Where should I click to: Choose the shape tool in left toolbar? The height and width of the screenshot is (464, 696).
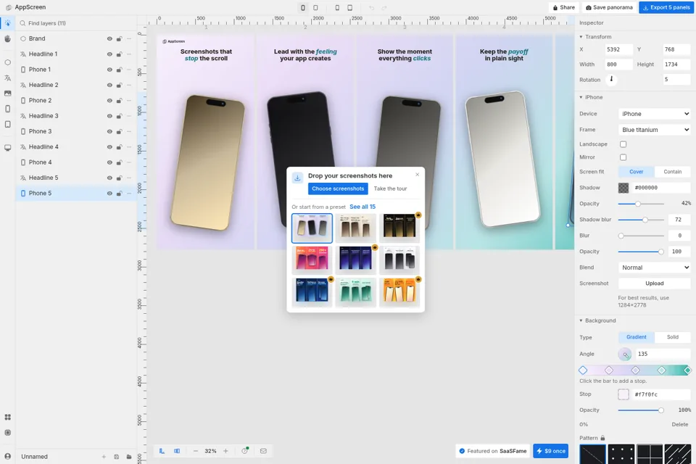tap(7, 62)
